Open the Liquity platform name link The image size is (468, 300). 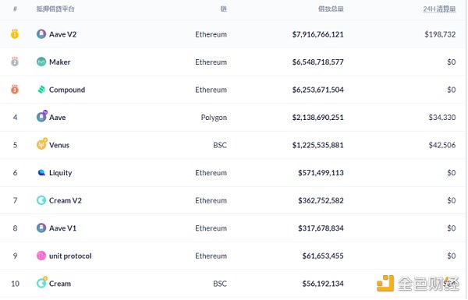(x=60, y=173)
